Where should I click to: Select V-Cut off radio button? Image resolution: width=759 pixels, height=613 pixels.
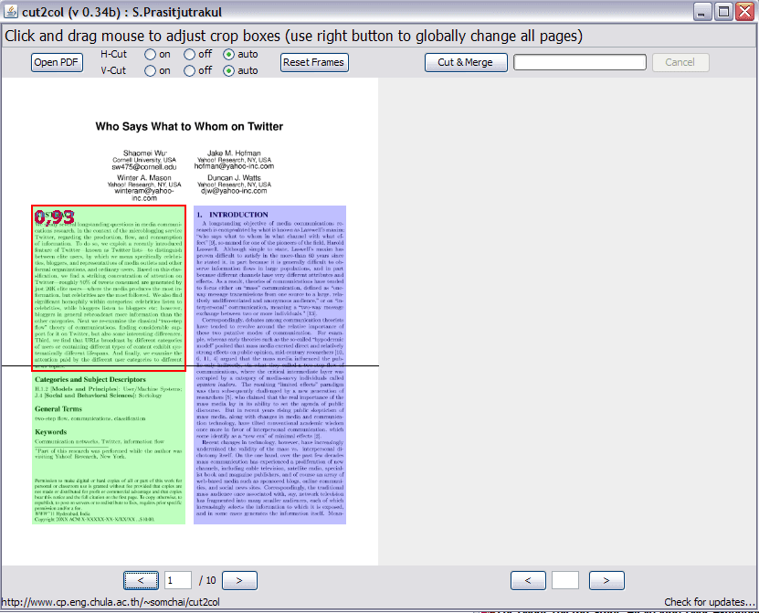pos(189,71)
